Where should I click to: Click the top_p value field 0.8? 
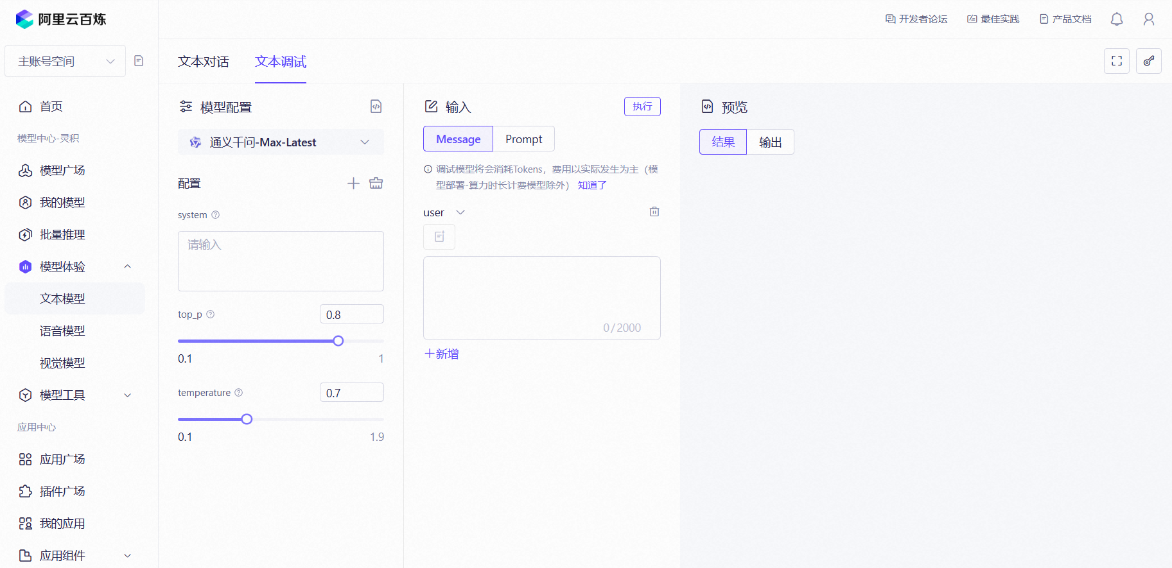[352, 314]
